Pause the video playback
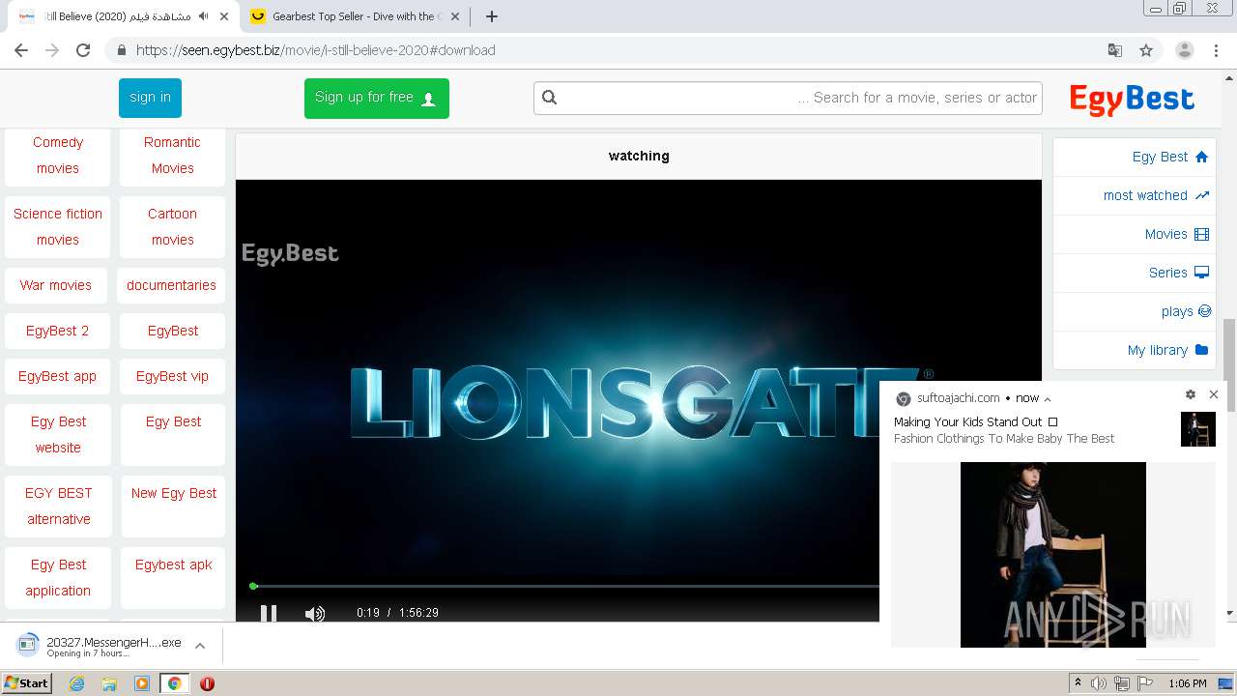The width and height of the screenshot is (1237, 696). tap(269, 613)
